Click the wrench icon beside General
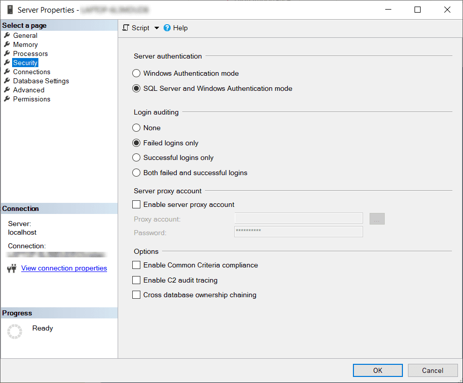The image size is (463, 383). tap(7, 35)
